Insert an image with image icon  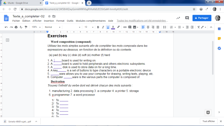point(134,27)
